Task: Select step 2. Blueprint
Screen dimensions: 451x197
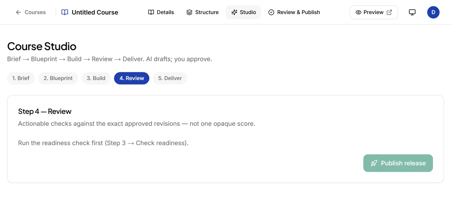Action: (58, 78)
